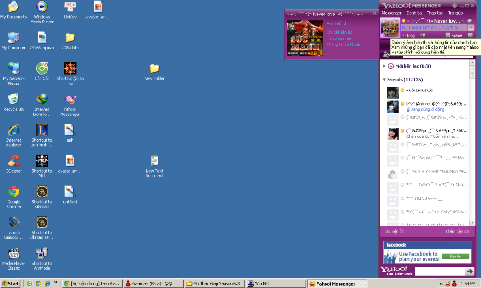Open the Thao tác menu
481x288 pixels.
[x=434, y=13]
